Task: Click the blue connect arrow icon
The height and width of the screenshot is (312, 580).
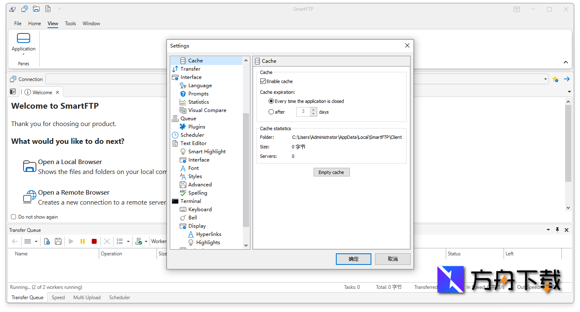Action: click(x=567, y=79)
